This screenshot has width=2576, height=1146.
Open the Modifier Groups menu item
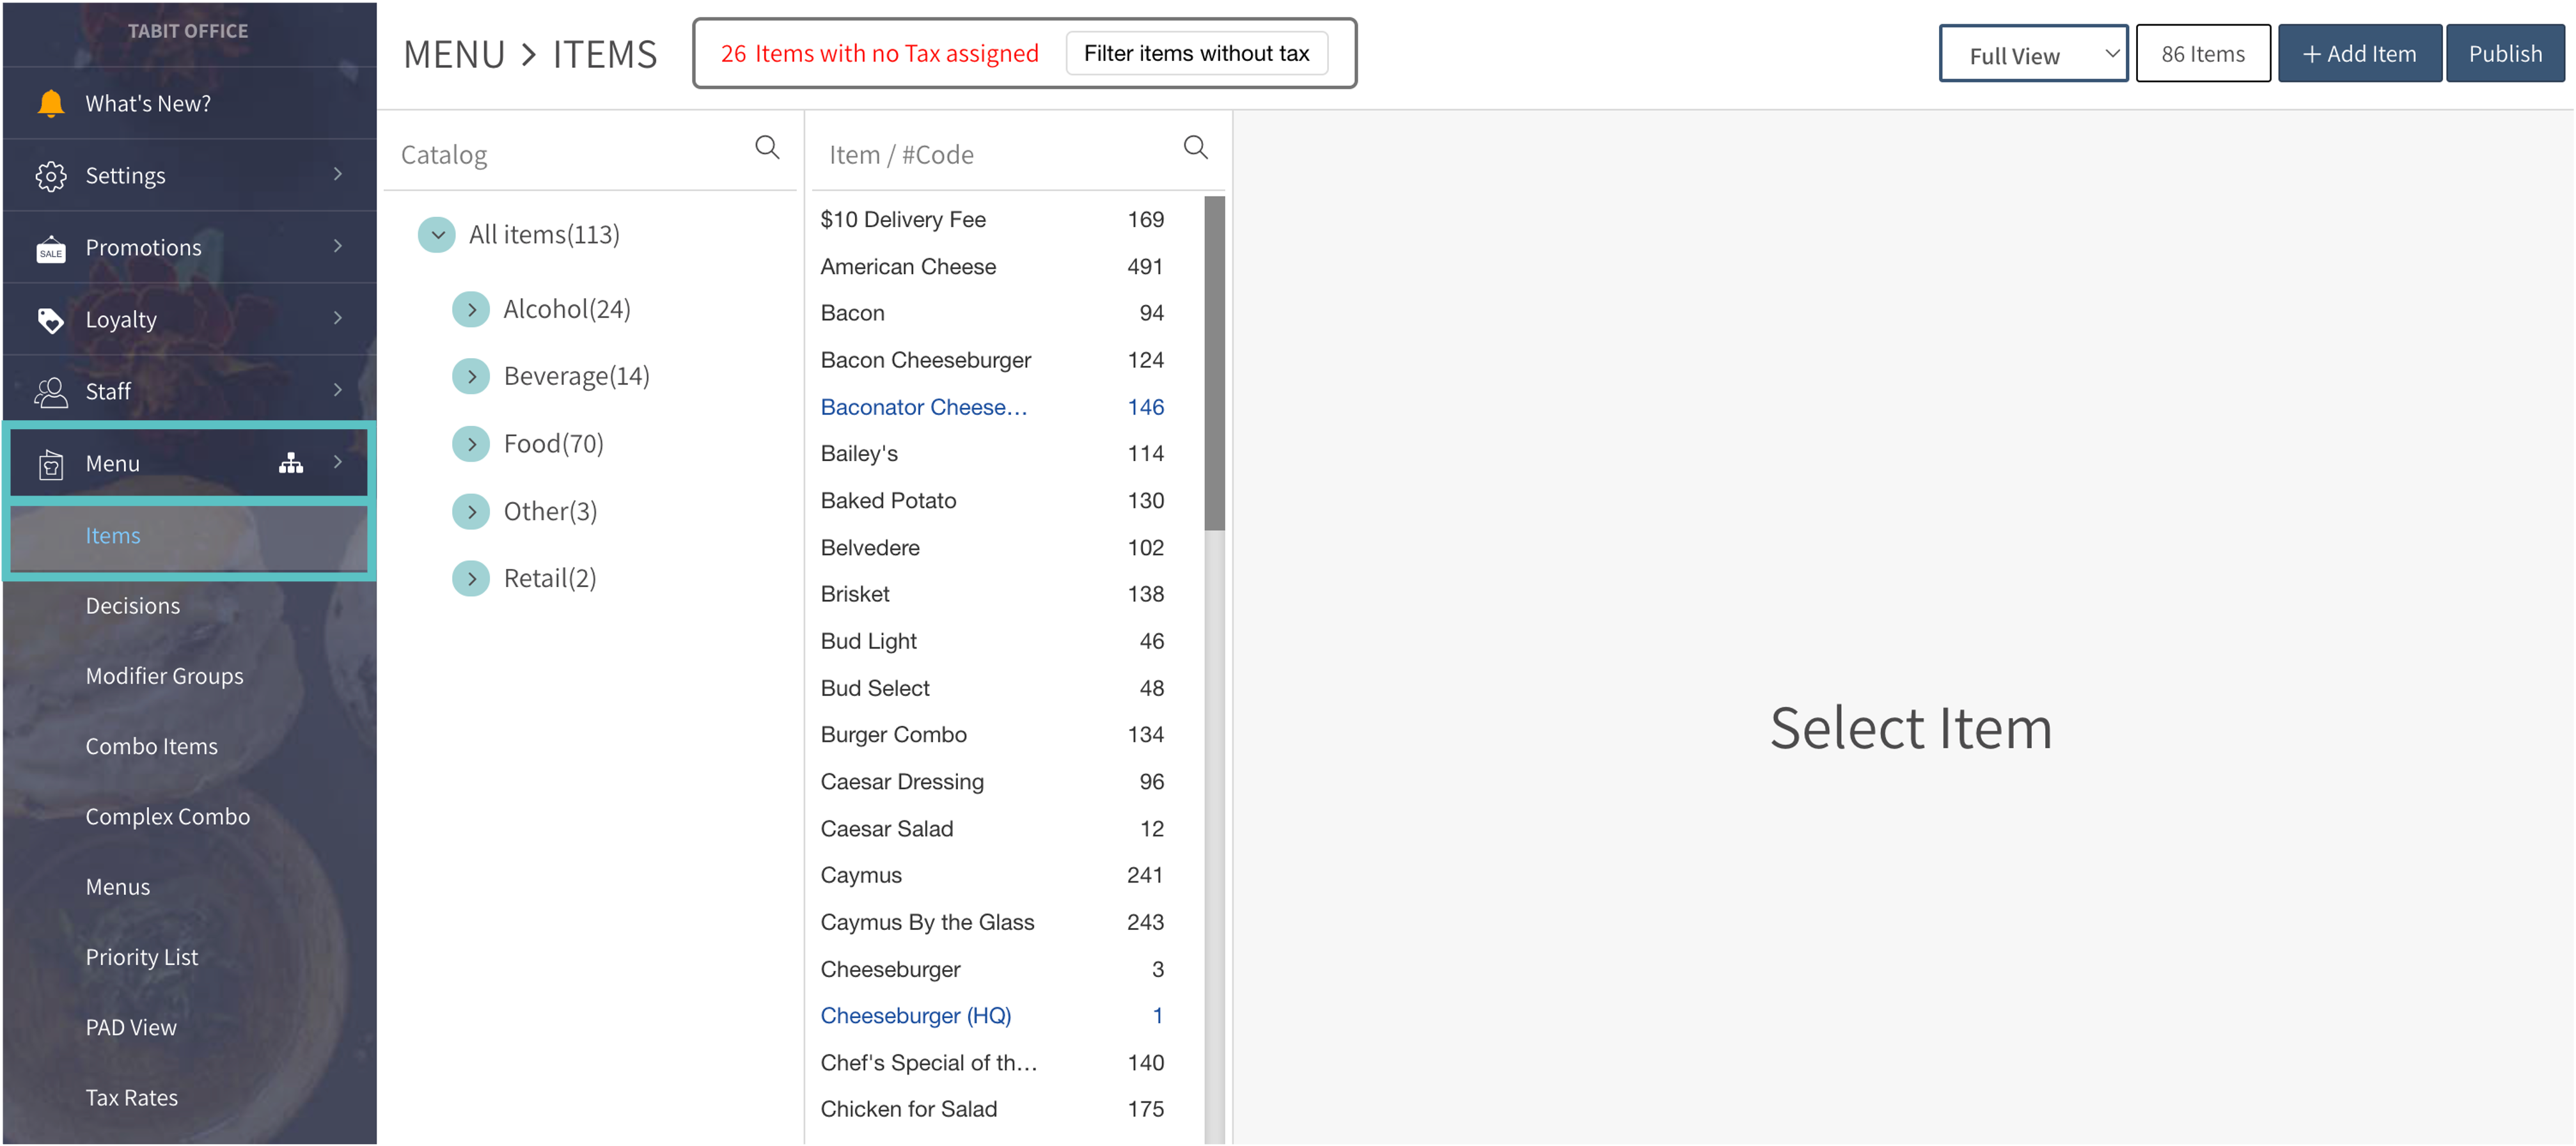click(164, 676)
